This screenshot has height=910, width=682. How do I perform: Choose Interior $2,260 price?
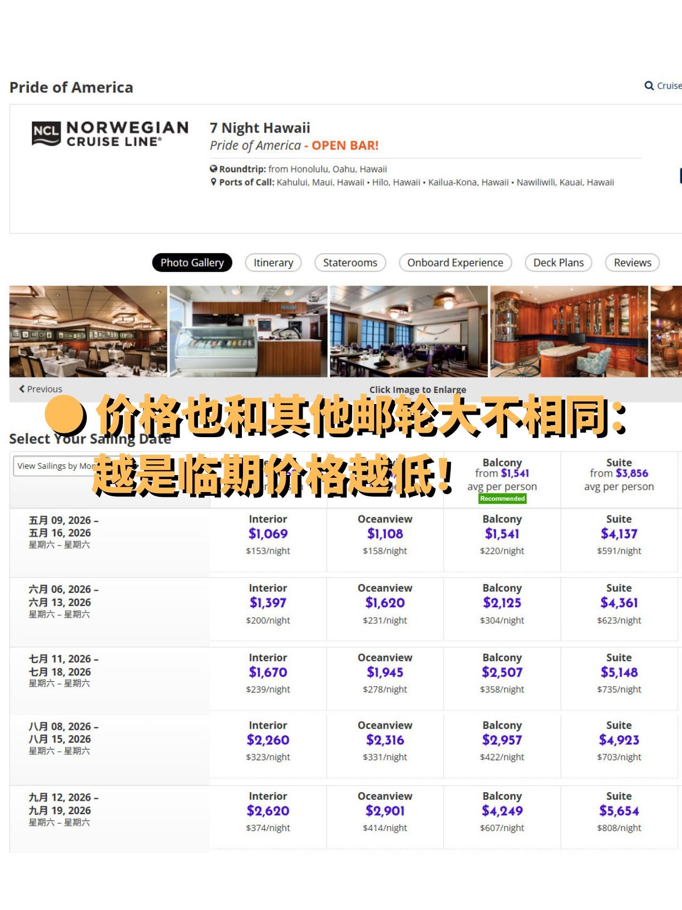268,740
